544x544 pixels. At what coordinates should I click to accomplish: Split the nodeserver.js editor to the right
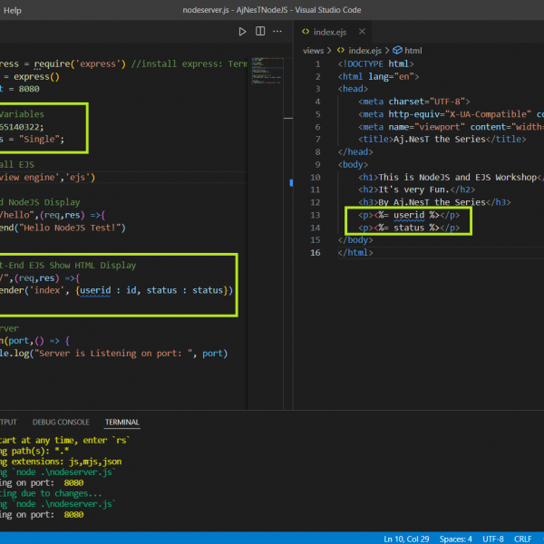[261, 32]
